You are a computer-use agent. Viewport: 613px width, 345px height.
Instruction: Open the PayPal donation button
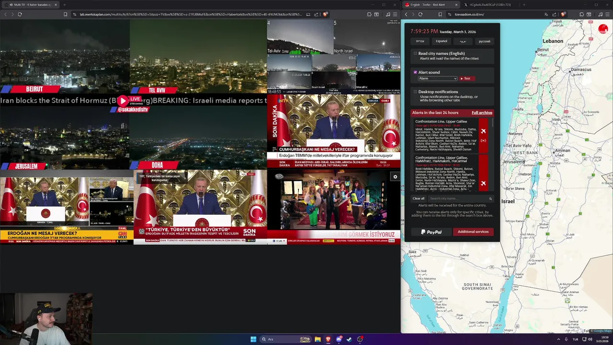click(431, 232)
